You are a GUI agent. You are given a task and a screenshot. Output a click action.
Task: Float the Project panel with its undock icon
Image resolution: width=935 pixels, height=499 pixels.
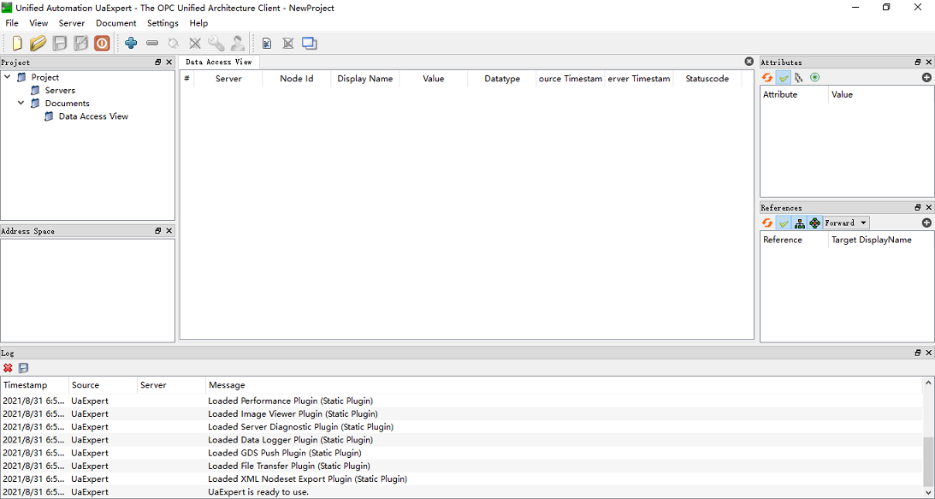158,62
